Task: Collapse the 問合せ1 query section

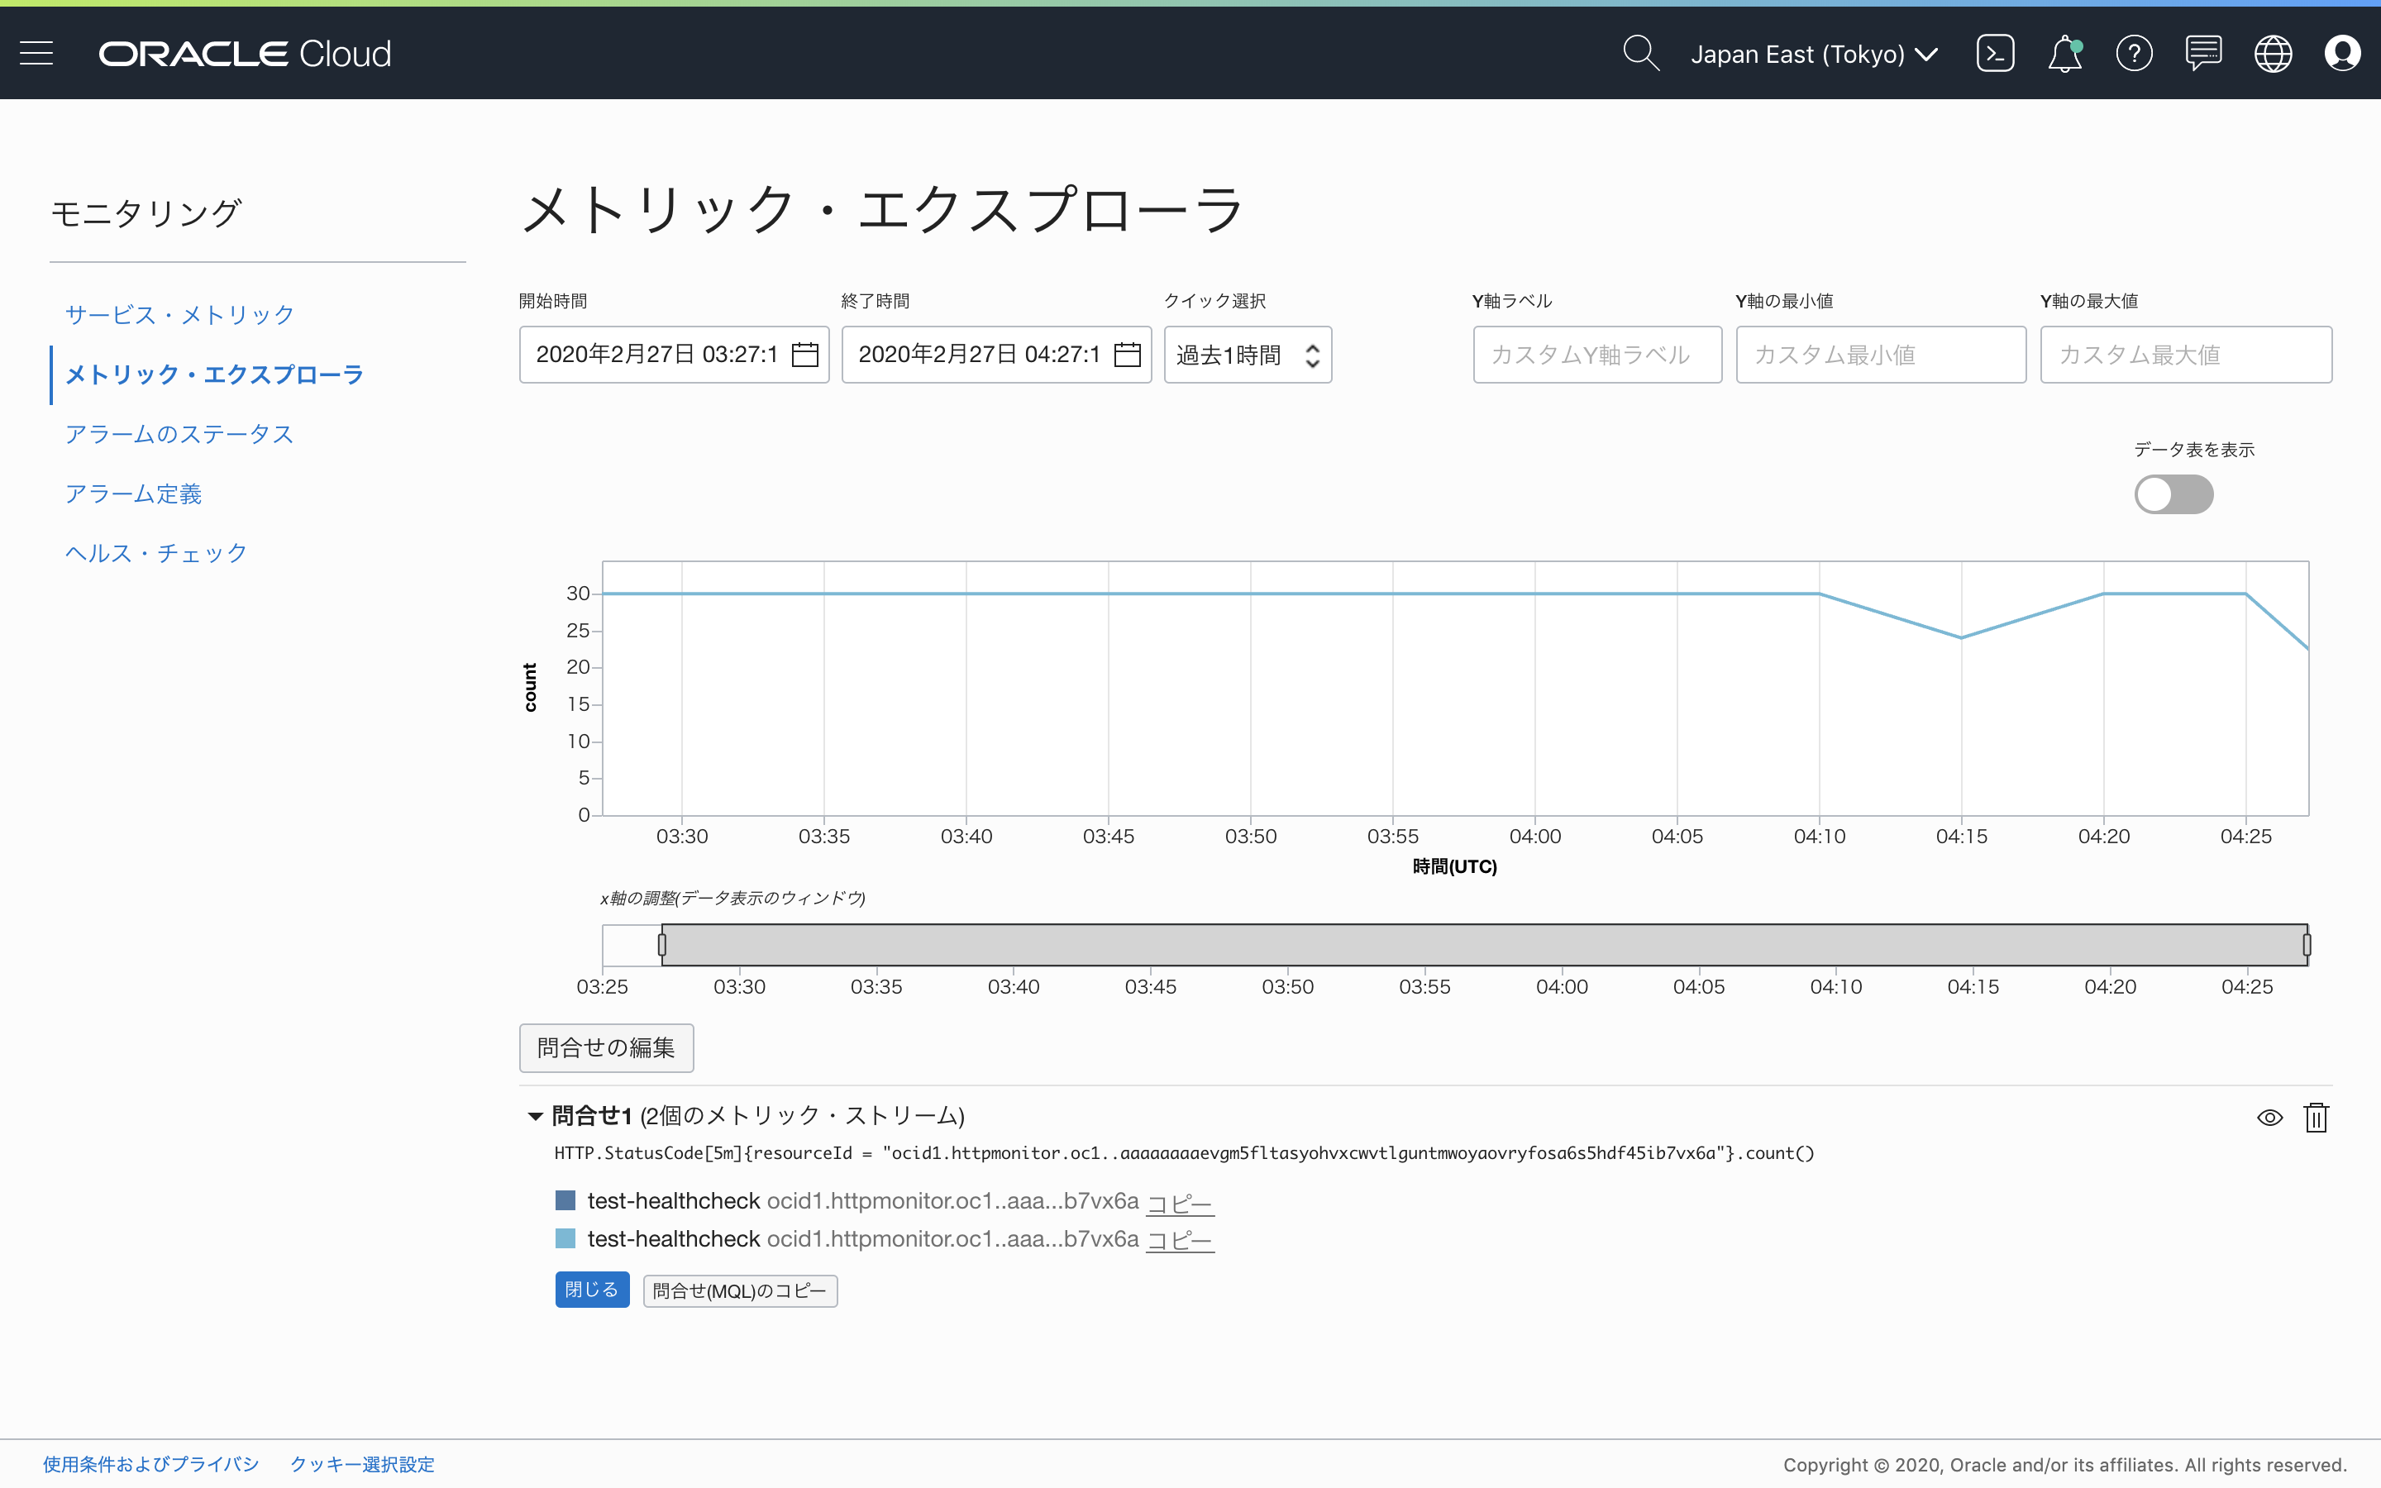Action: pos(535,1116)
